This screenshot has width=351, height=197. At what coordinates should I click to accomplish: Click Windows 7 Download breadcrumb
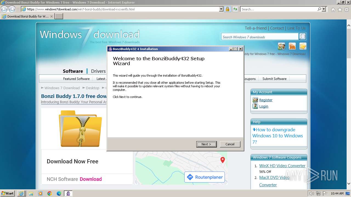tap(62, 88)
